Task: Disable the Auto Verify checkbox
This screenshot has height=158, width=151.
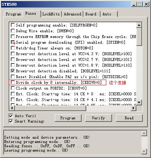Action: [11, 116]
